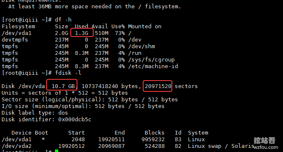Screen dimensions: 283x152
Task: Click the 'Filesystem' column header
Action: [18, 27]
